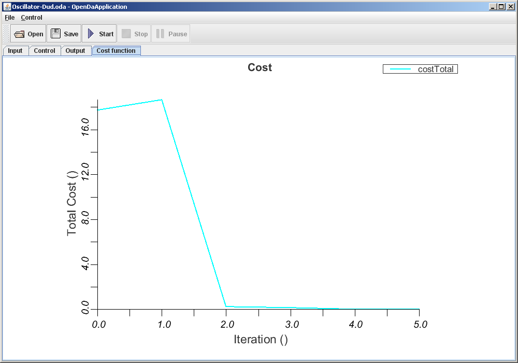
Task: Open the Output tab
Action: (76, 50)
